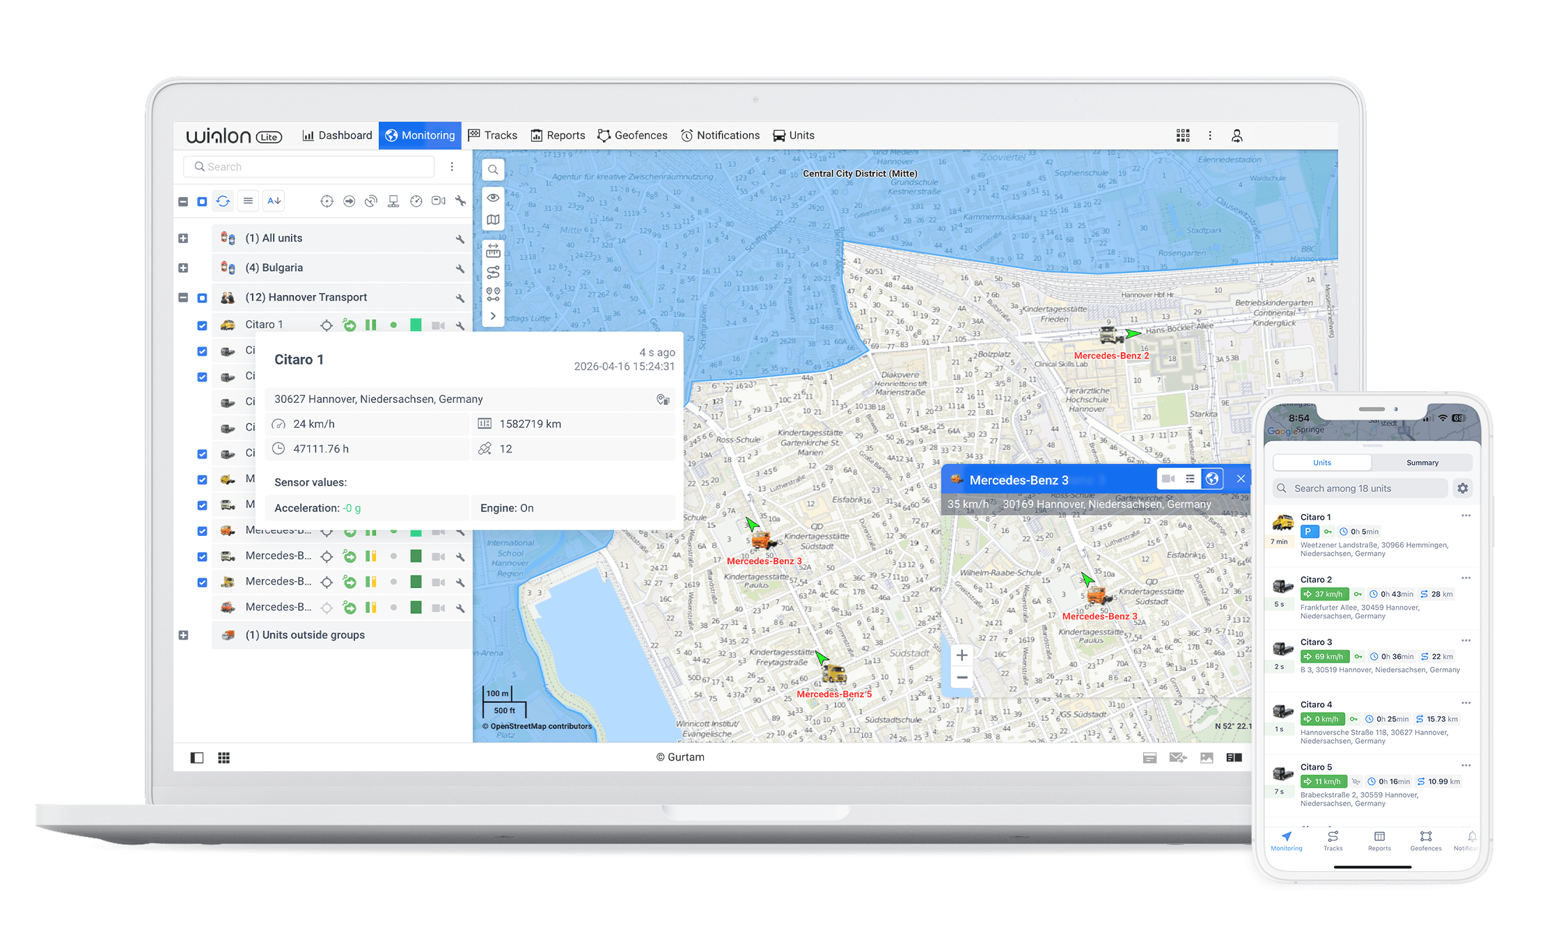Image resolution: width=1547 pixels, height=952 pixels.
Task: Click the crosshair locate column header icon
Action: click(x=327, y=201)
